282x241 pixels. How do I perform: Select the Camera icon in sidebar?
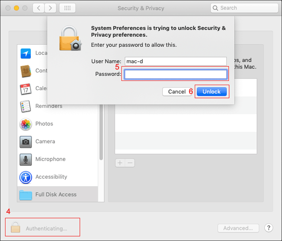(x=26, y=142)
